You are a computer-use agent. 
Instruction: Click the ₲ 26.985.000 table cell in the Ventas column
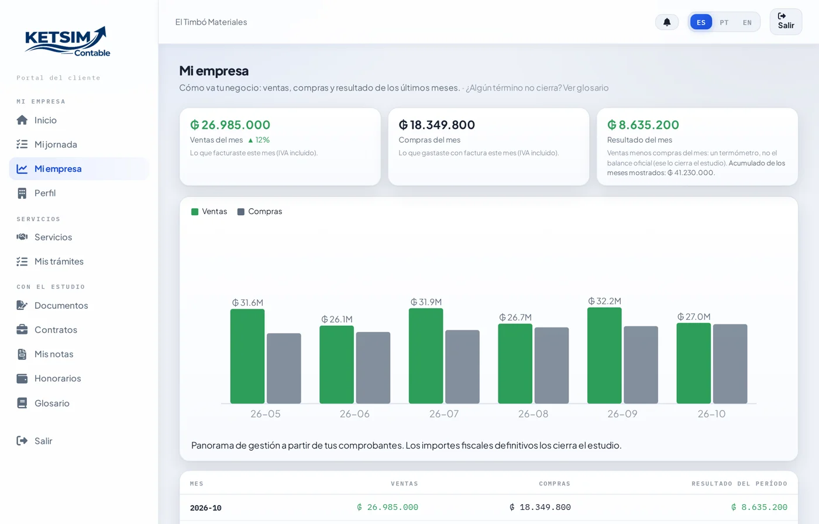coord(387,508)
